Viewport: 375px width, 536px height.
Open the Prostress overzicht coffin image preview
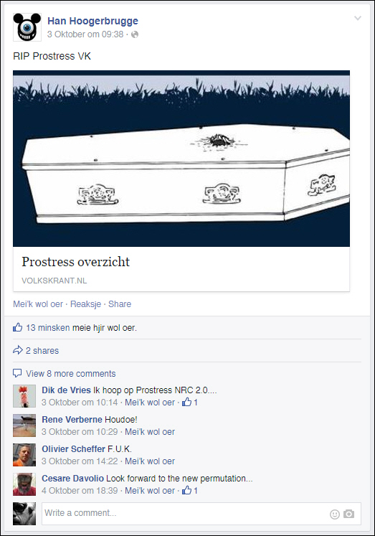click(x=181, y=159)
